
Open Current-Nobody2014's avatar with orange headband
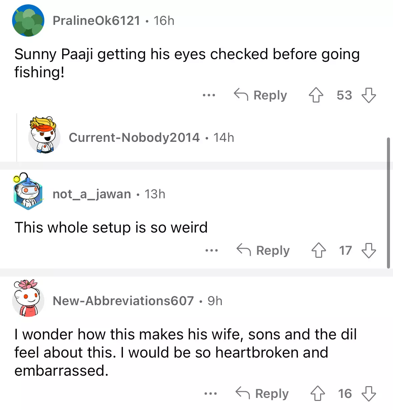(x=44, y=135)
